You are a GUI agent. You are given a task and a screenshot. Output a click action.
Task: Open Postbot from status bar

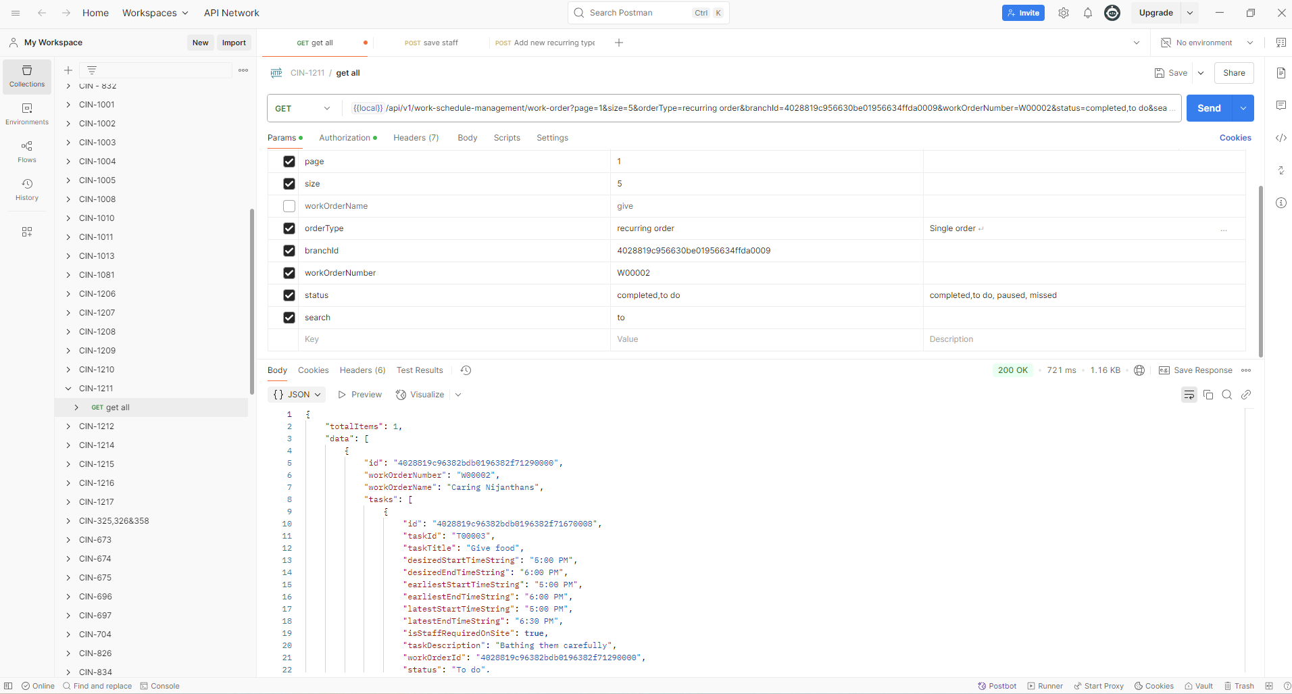997,686
